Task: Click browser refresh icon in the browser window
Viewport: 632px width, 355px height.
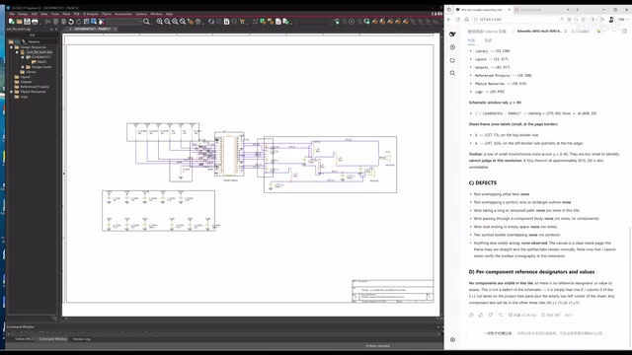Action: [x=458, y=20]
